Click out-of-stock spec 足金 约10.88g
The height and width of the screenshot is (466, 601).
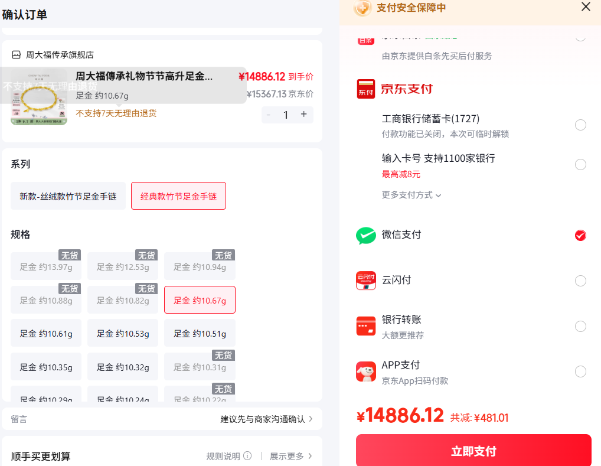(x=46, y=300)
